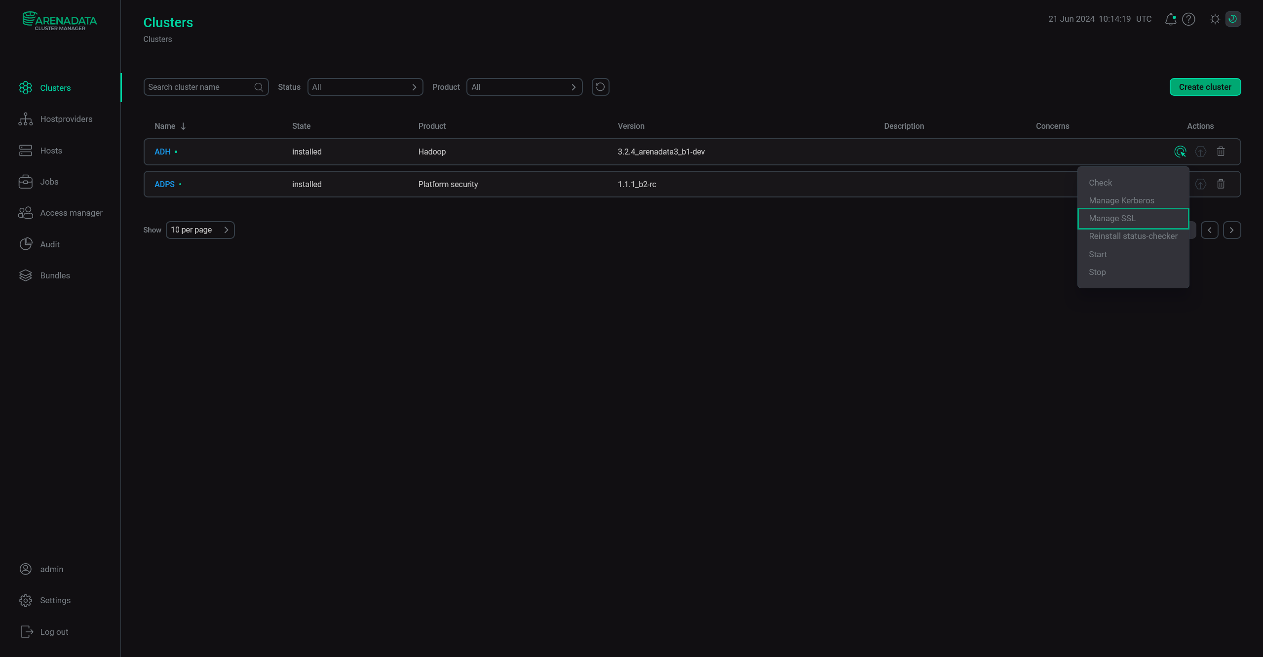Open Settings from the sidebar
1263x657 pixels.
pyautogui.click(x=55, y=600)
